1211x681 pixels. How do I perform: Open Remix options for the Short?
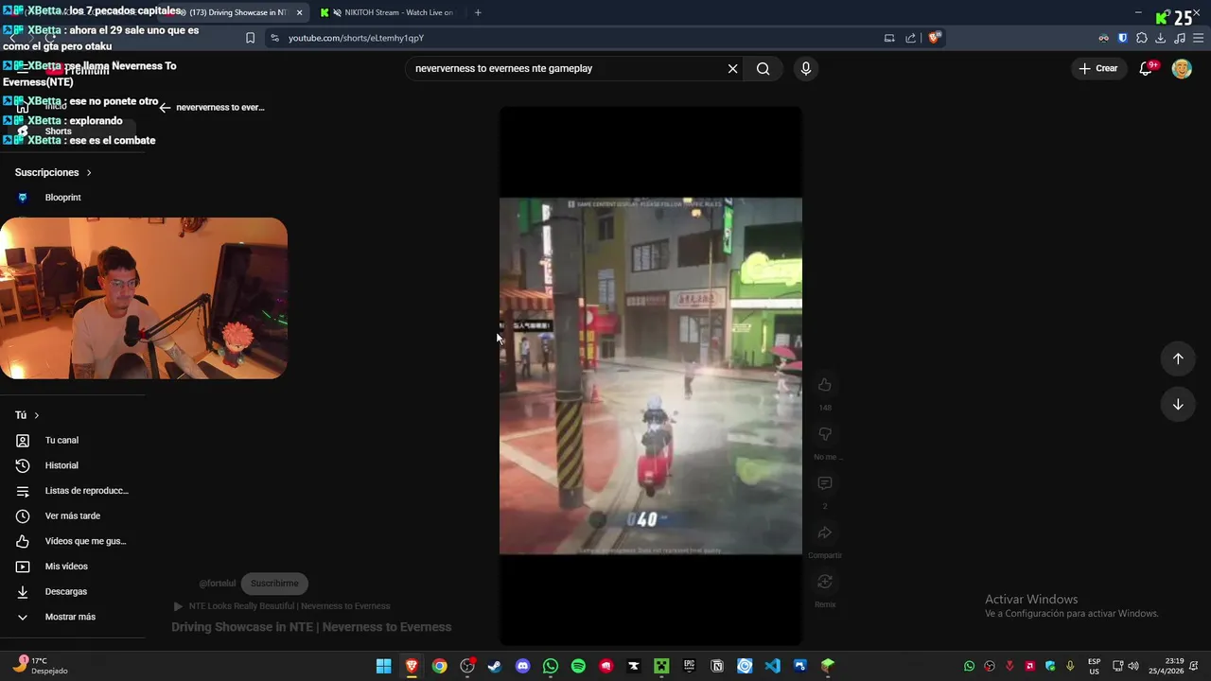click(x=825, y=582)
